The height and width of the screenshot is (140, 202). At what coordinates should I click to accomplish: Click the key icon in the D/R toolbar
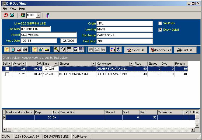pyautogui.click(x=56, y=50)
